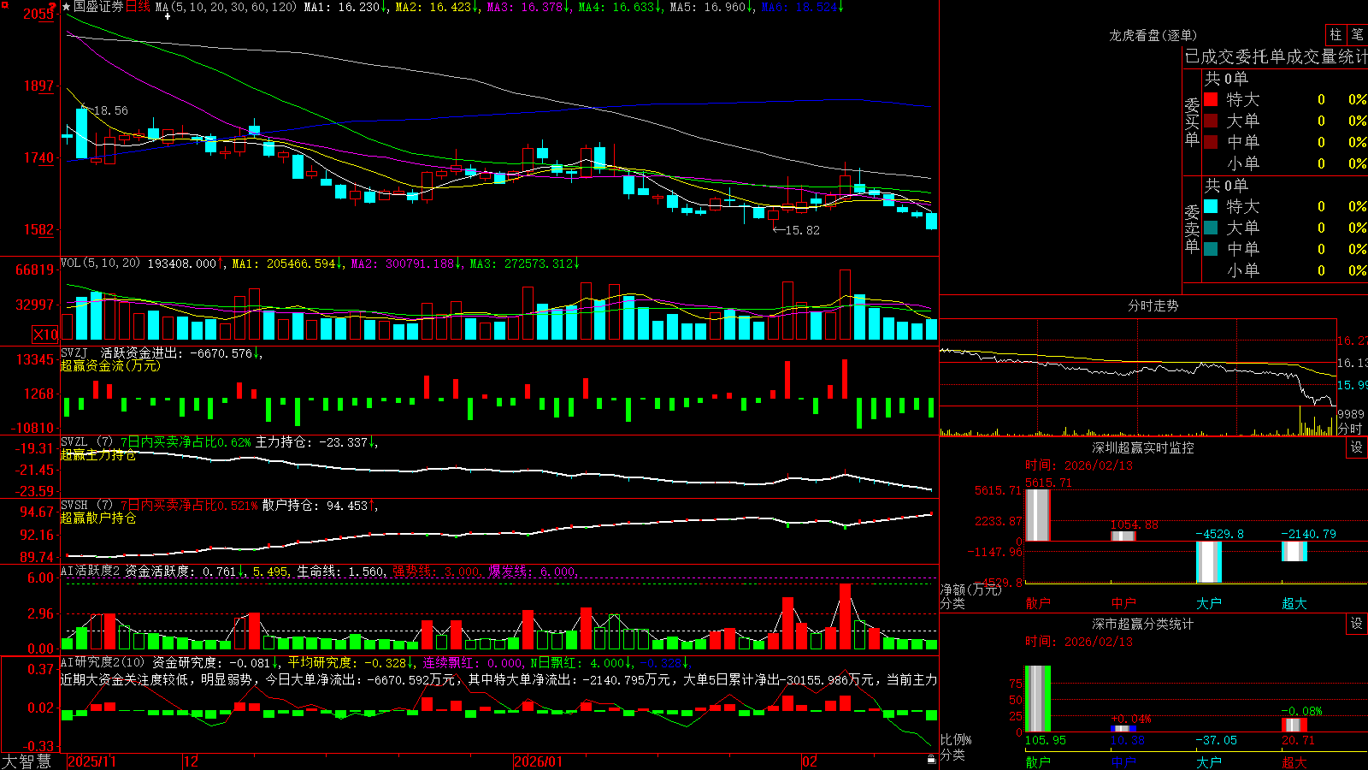
Task: Click the 净额(万元) axis caption
Action: click(970, 590)
